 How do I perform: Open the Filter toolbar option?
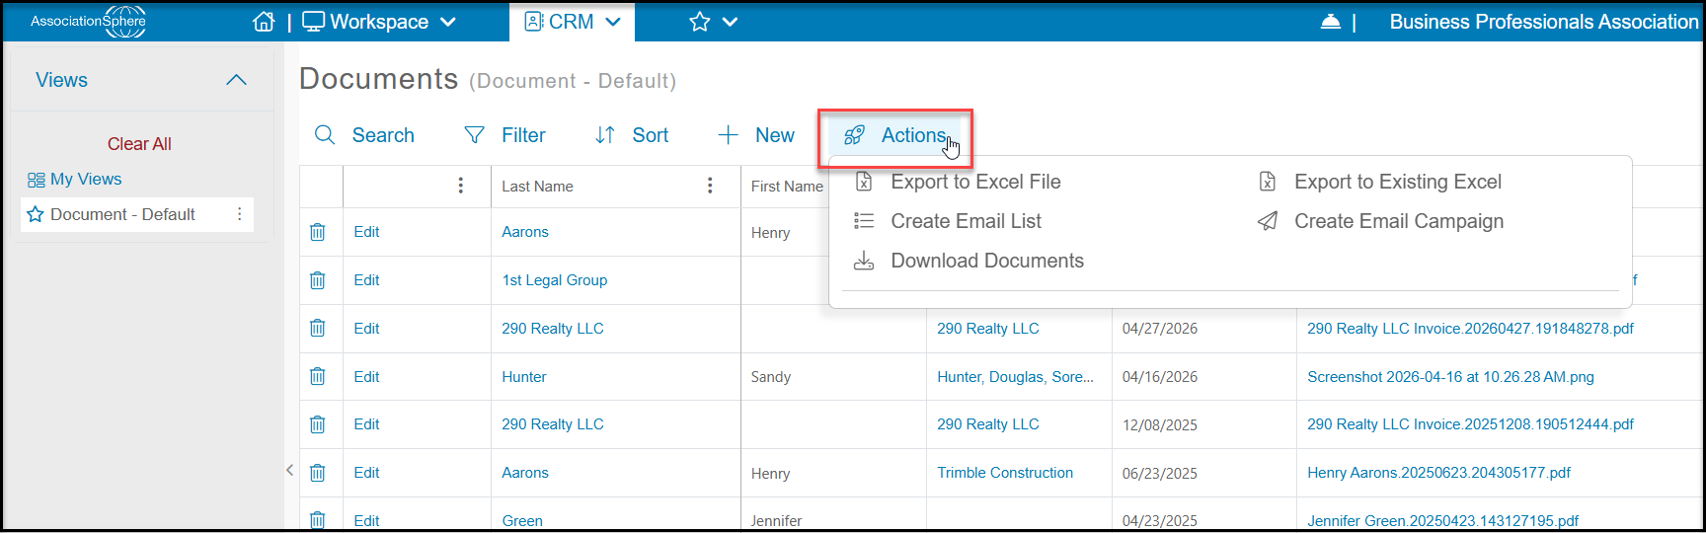(504, 135)
